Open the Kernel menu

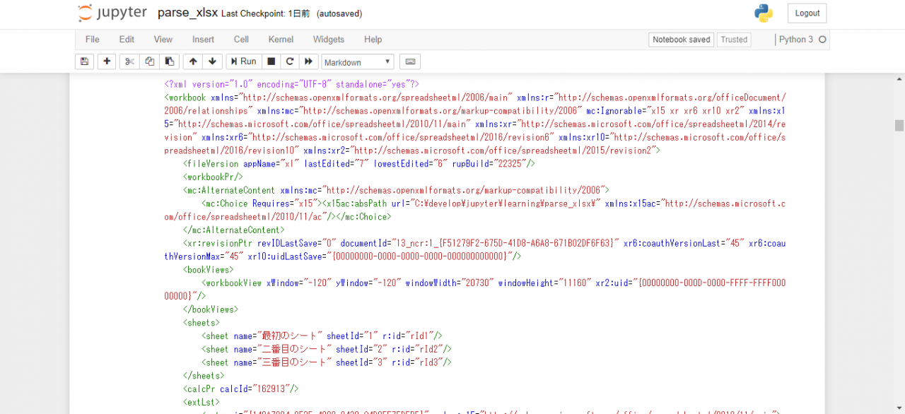pyautogui.click(x=281, y=40)
